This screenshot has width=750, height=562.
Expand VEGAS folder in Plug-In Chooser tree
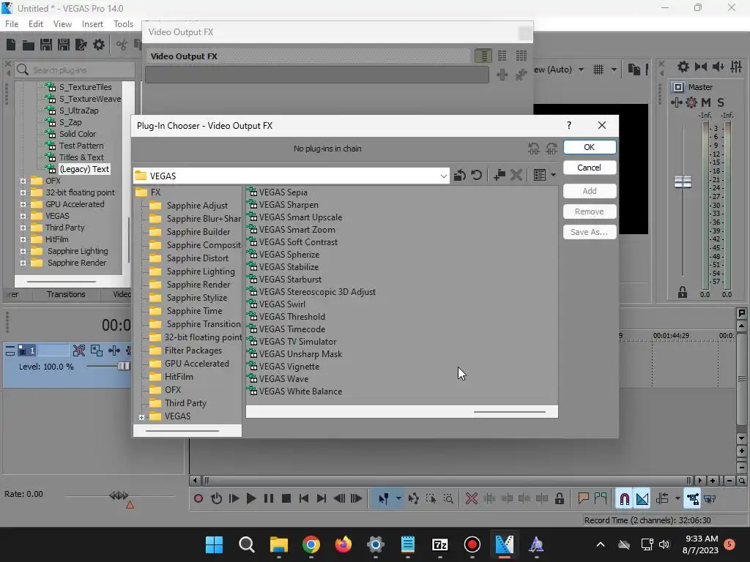(141, 417)
